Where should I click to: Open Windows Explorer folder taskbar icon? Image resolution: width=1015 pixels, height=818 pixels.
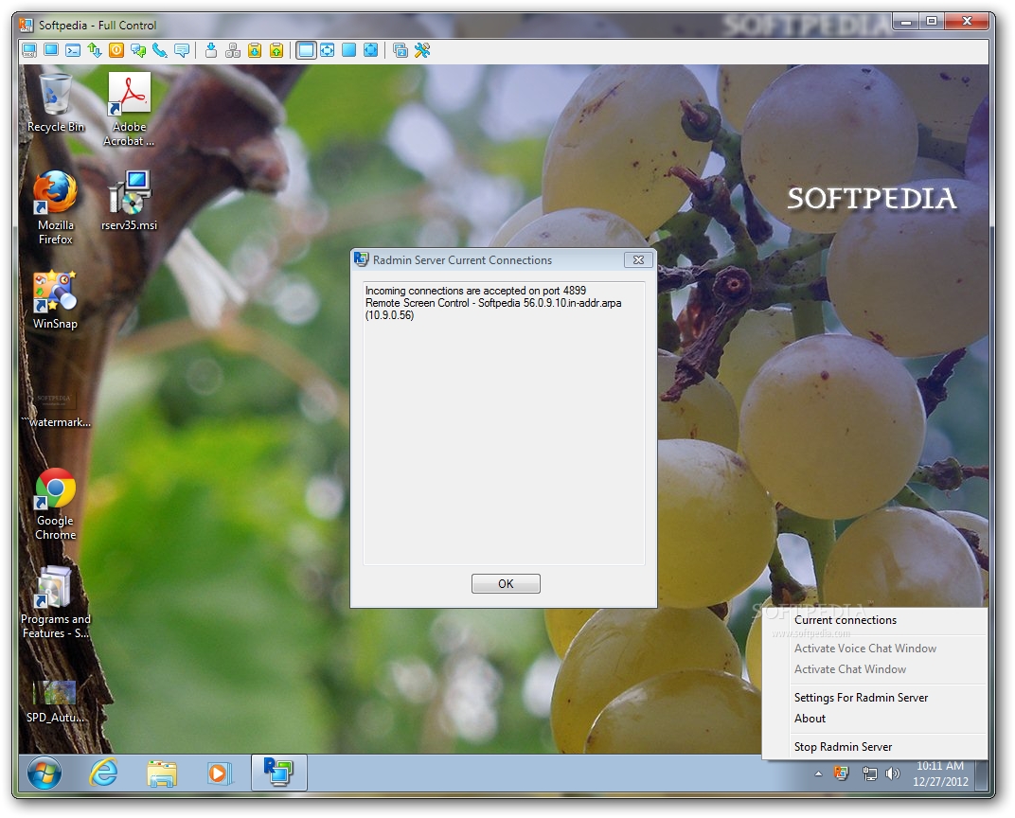coord(162,773)
